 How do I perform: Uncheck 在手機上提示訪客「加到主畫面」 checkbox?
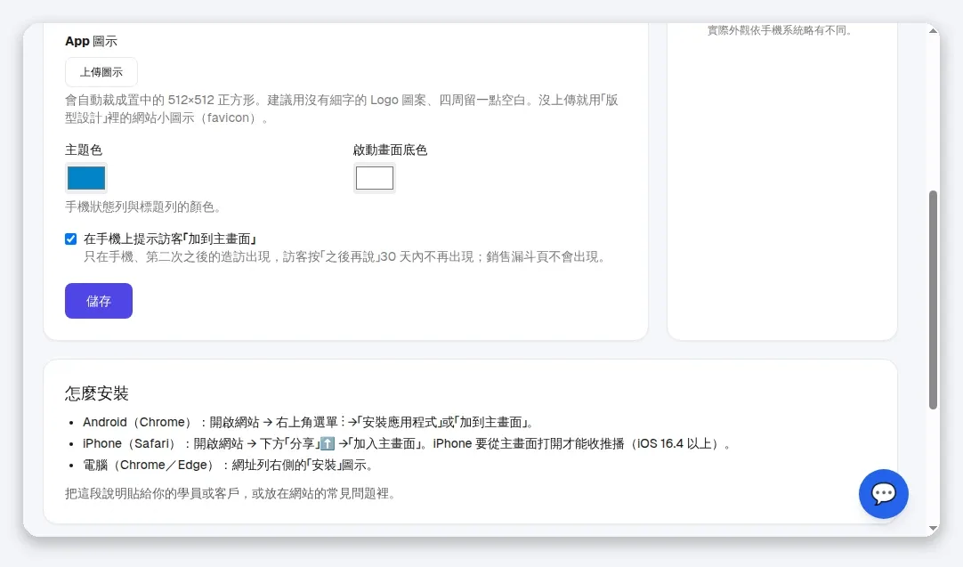(x=70, y=239)
